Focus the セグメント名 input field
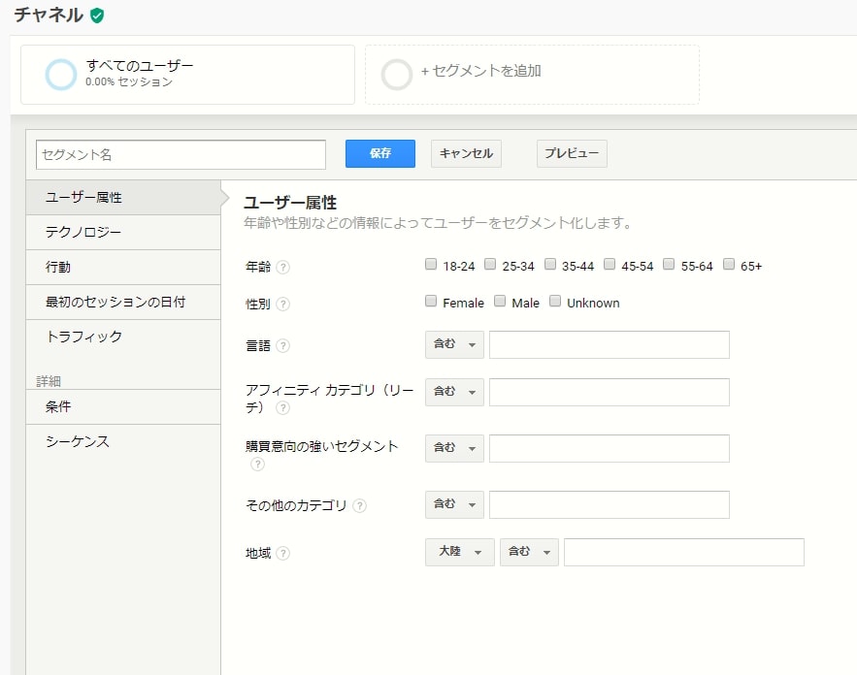This screenshot has width=857, height=675. 181,154
